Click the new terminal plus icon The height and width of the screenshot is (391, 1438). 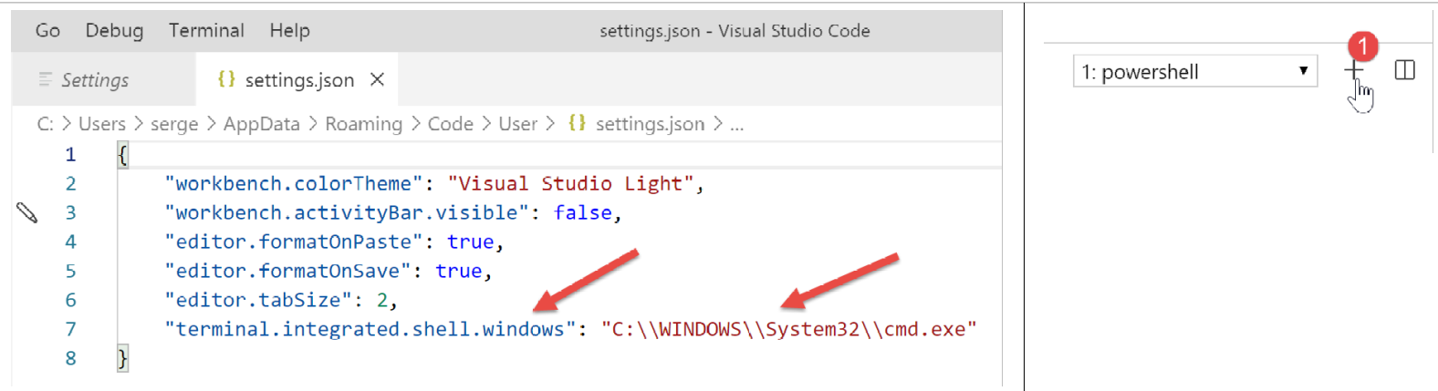(1353, 70)
